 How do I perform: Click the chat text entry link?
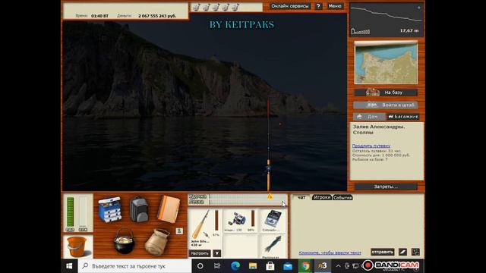coord(330,253)
